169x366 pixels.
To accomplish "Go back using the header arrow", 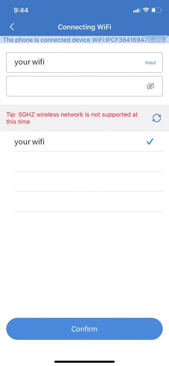I will point(12,27).
